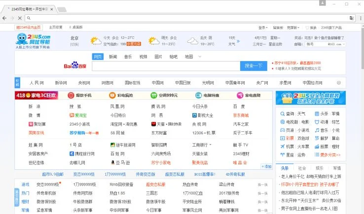Click the Amazon icon link 亚马逊
This screenshot has width=364, height=214.
click(x=120, y=163)
